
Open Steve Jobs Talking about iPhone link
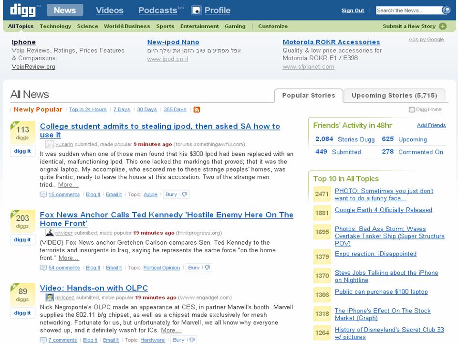pyautogui.click(x=386, y=277)
